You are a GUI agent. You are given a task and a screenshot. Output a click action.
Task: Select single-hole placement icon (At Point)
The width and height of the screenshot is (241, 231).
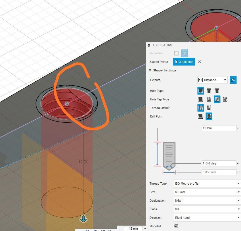point(176,53)
